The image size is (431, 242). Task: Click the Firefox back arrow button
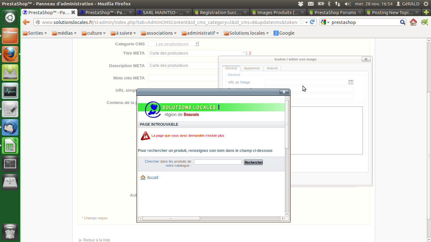26,22
